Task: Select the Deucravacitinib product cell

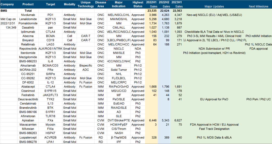Action: click(x=28, y=99)
